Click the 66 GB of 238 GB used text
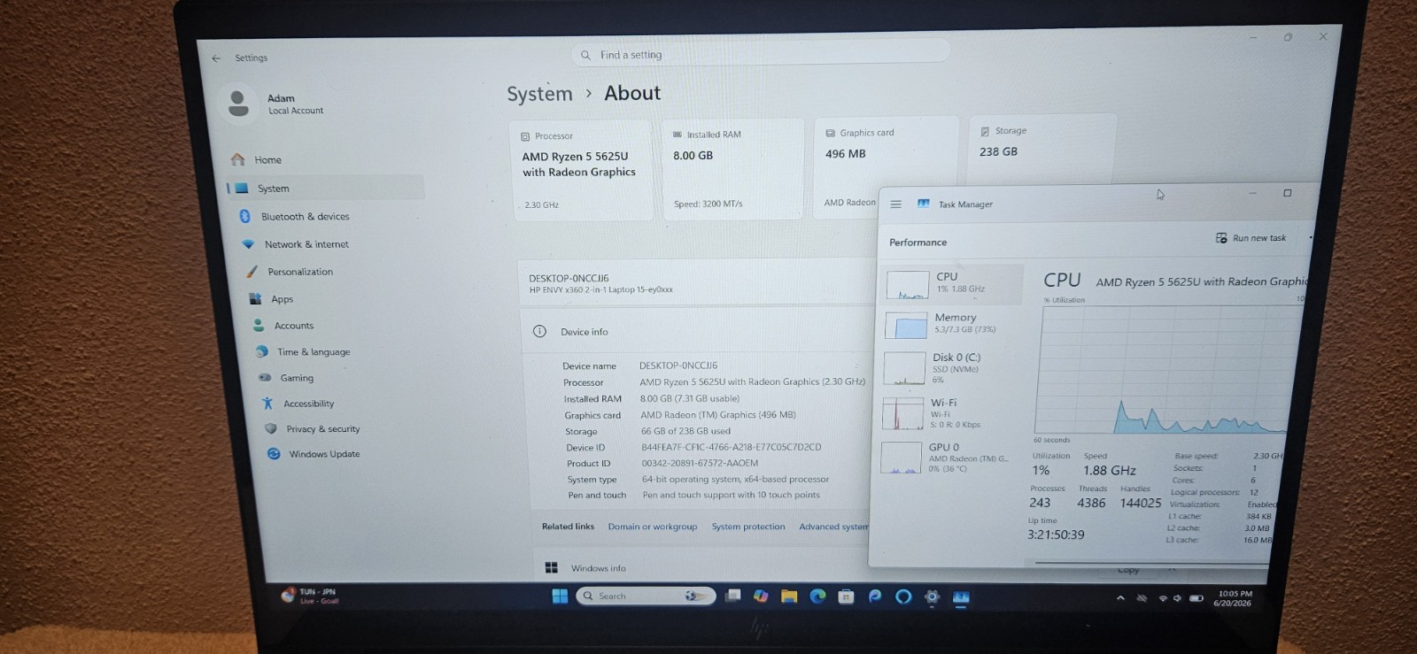 685,432
